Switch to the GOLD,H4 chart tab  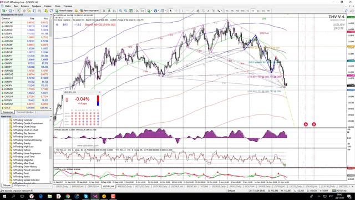[x=250, y=187]
